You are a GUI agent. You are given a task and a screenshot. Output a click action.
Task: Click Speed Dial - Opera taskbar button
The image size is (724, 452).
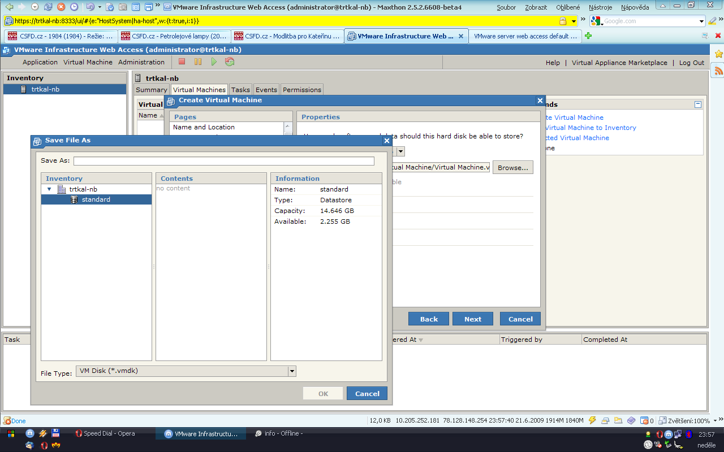[109, 433]
